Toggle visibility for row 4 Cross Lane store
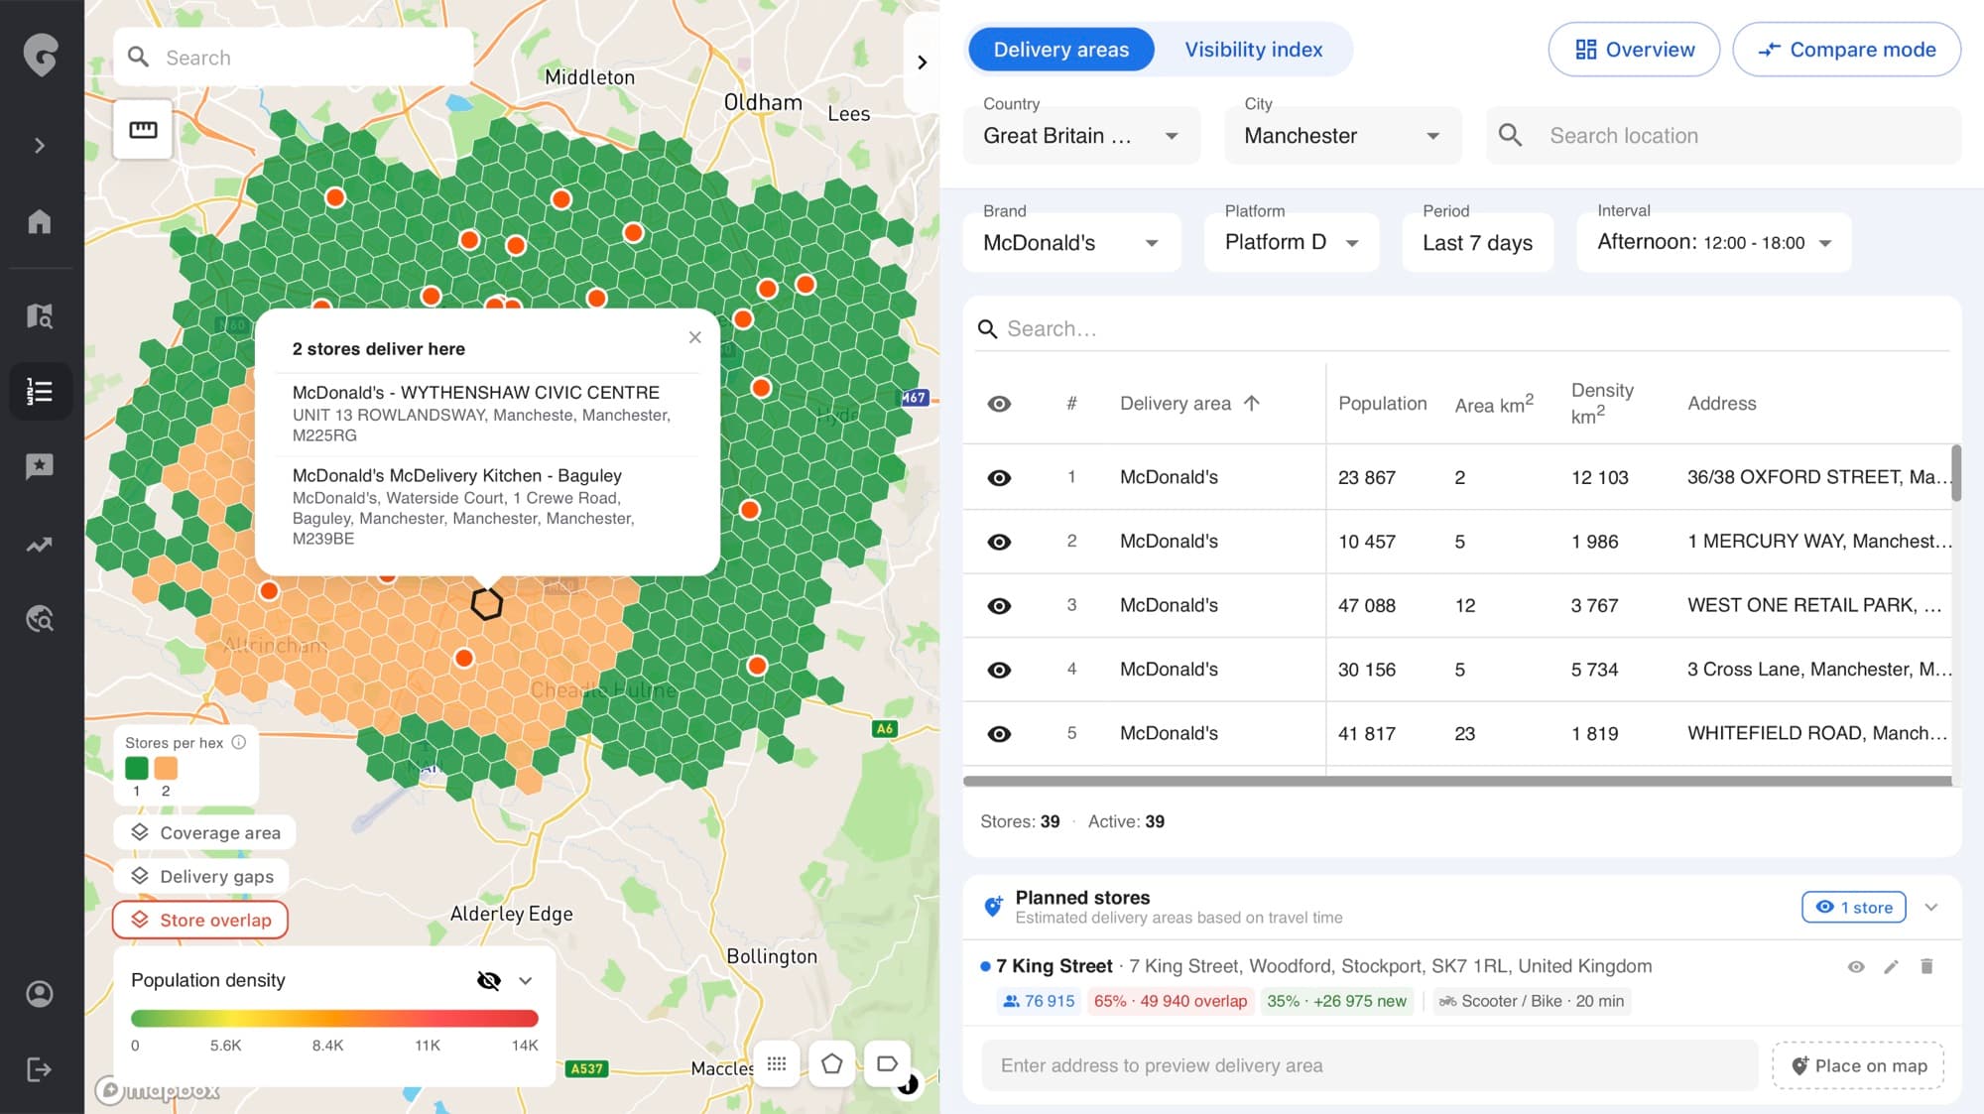Viewport: 1984px width, 1114px height. click(x=999, y=670)
